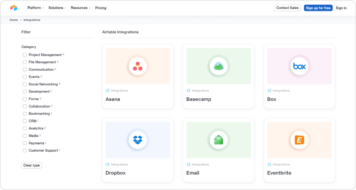Click the Box logo icon
The height and width of the screenshot is (190, 356).
[x=299, y=66]
